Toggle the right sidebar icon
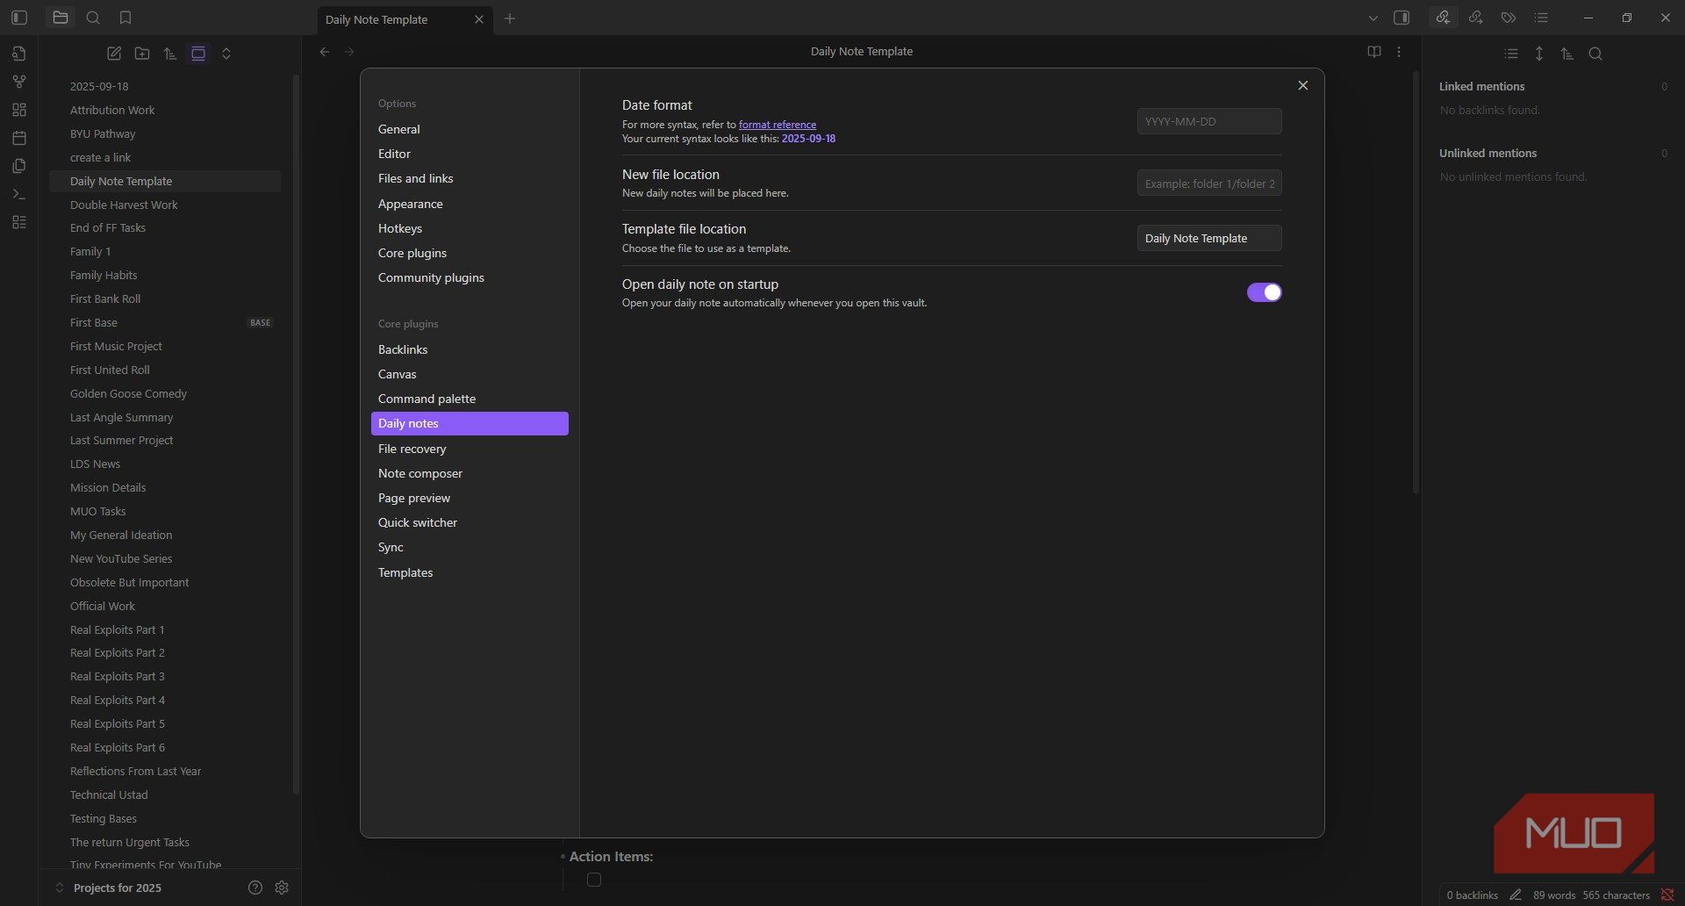This screenshot has width=1685, height=906. [1402, 18]
